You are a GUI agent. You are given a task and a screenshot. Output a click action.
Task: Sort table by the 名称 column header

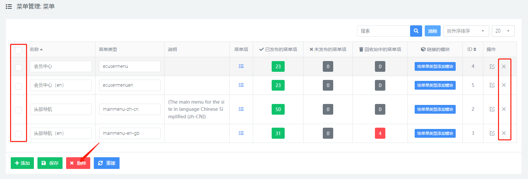(x=36, y=49)
